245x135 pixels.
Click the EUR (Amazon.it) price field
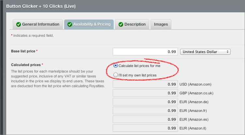pyautogui.click(x=145, y=128)
